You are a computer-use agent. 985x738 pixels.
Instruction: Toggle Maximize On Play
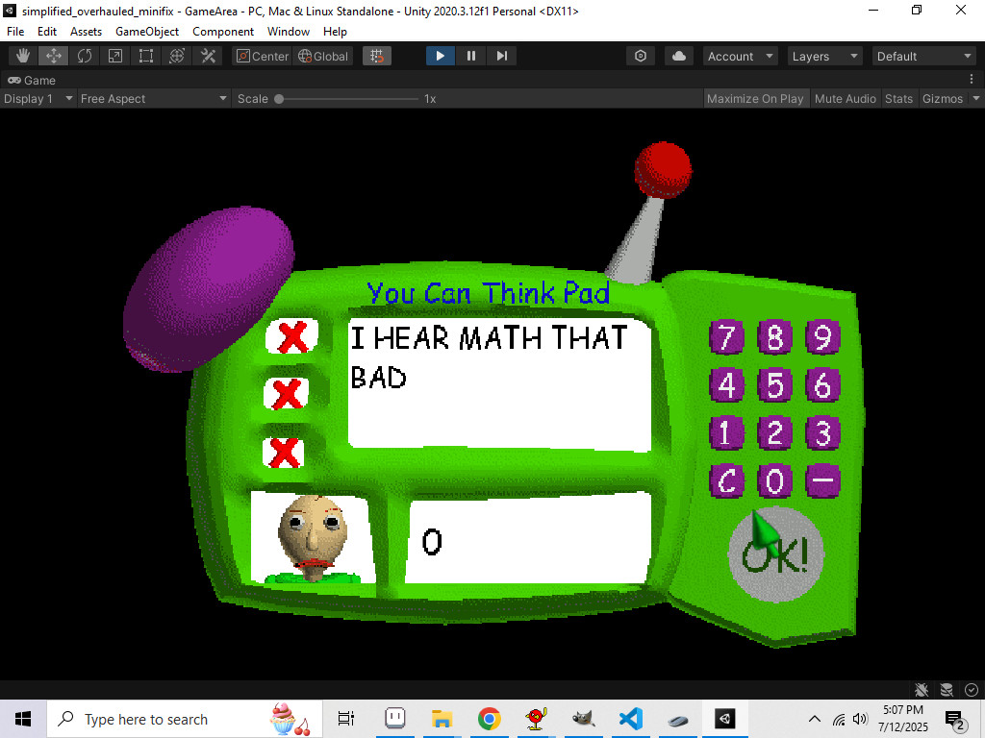pos(755,99)
